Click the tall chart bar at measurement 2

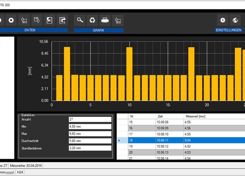(67, 74)
